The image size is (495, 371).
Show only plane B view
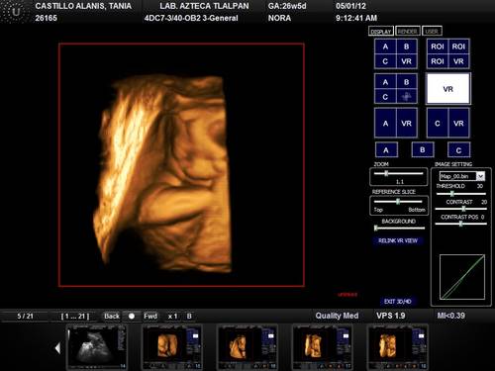pyautogui.click(x=423, y=150)
